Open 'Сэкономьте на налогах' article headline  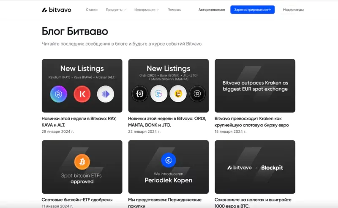[x=253, y=203]
